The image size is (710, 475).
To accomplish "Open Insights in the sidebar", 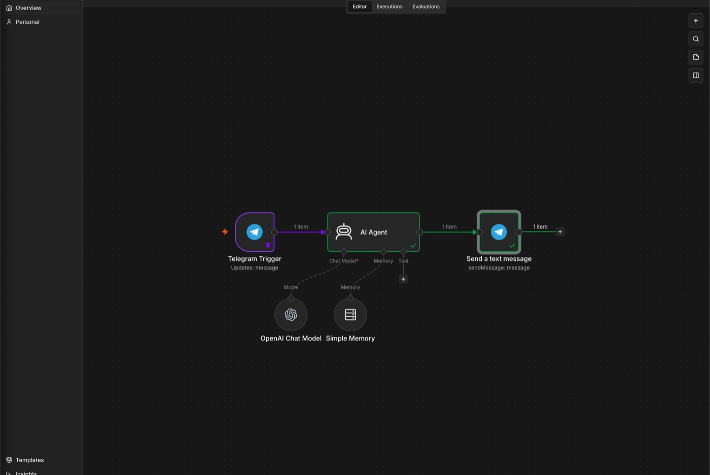I will 41,472.
